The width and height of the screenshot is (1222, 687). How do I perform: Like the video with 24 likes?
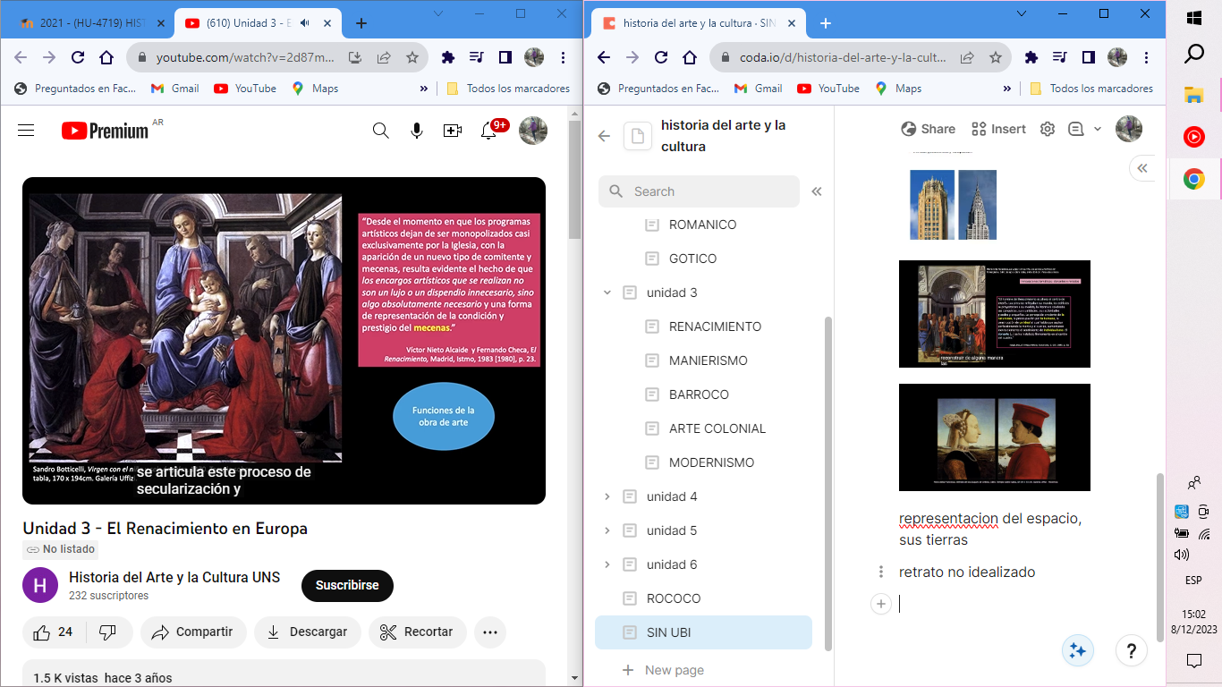click(54, 632)
